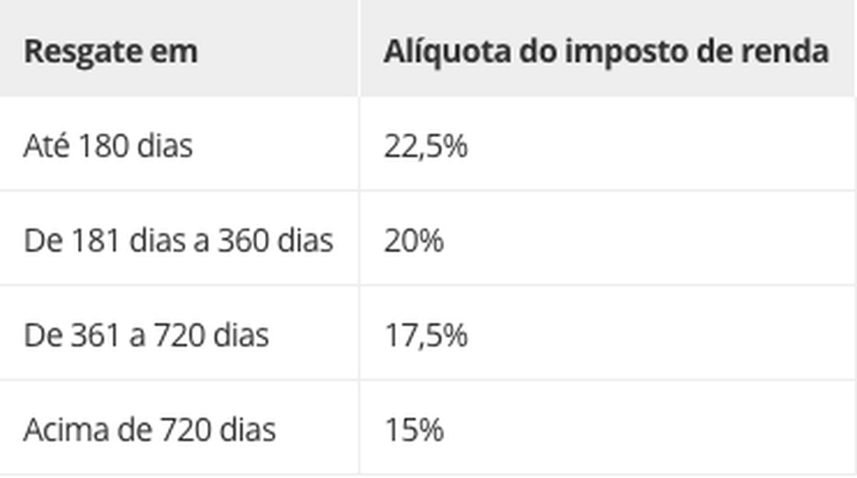Click the "Resgate em" column header
This screenshot has width=857, height=478.
click(x=111, y=52)
